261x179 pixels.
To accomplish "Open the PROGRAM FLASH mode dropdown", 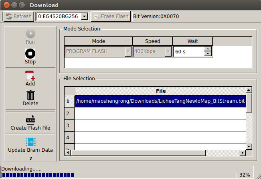I will coord(128,51).
